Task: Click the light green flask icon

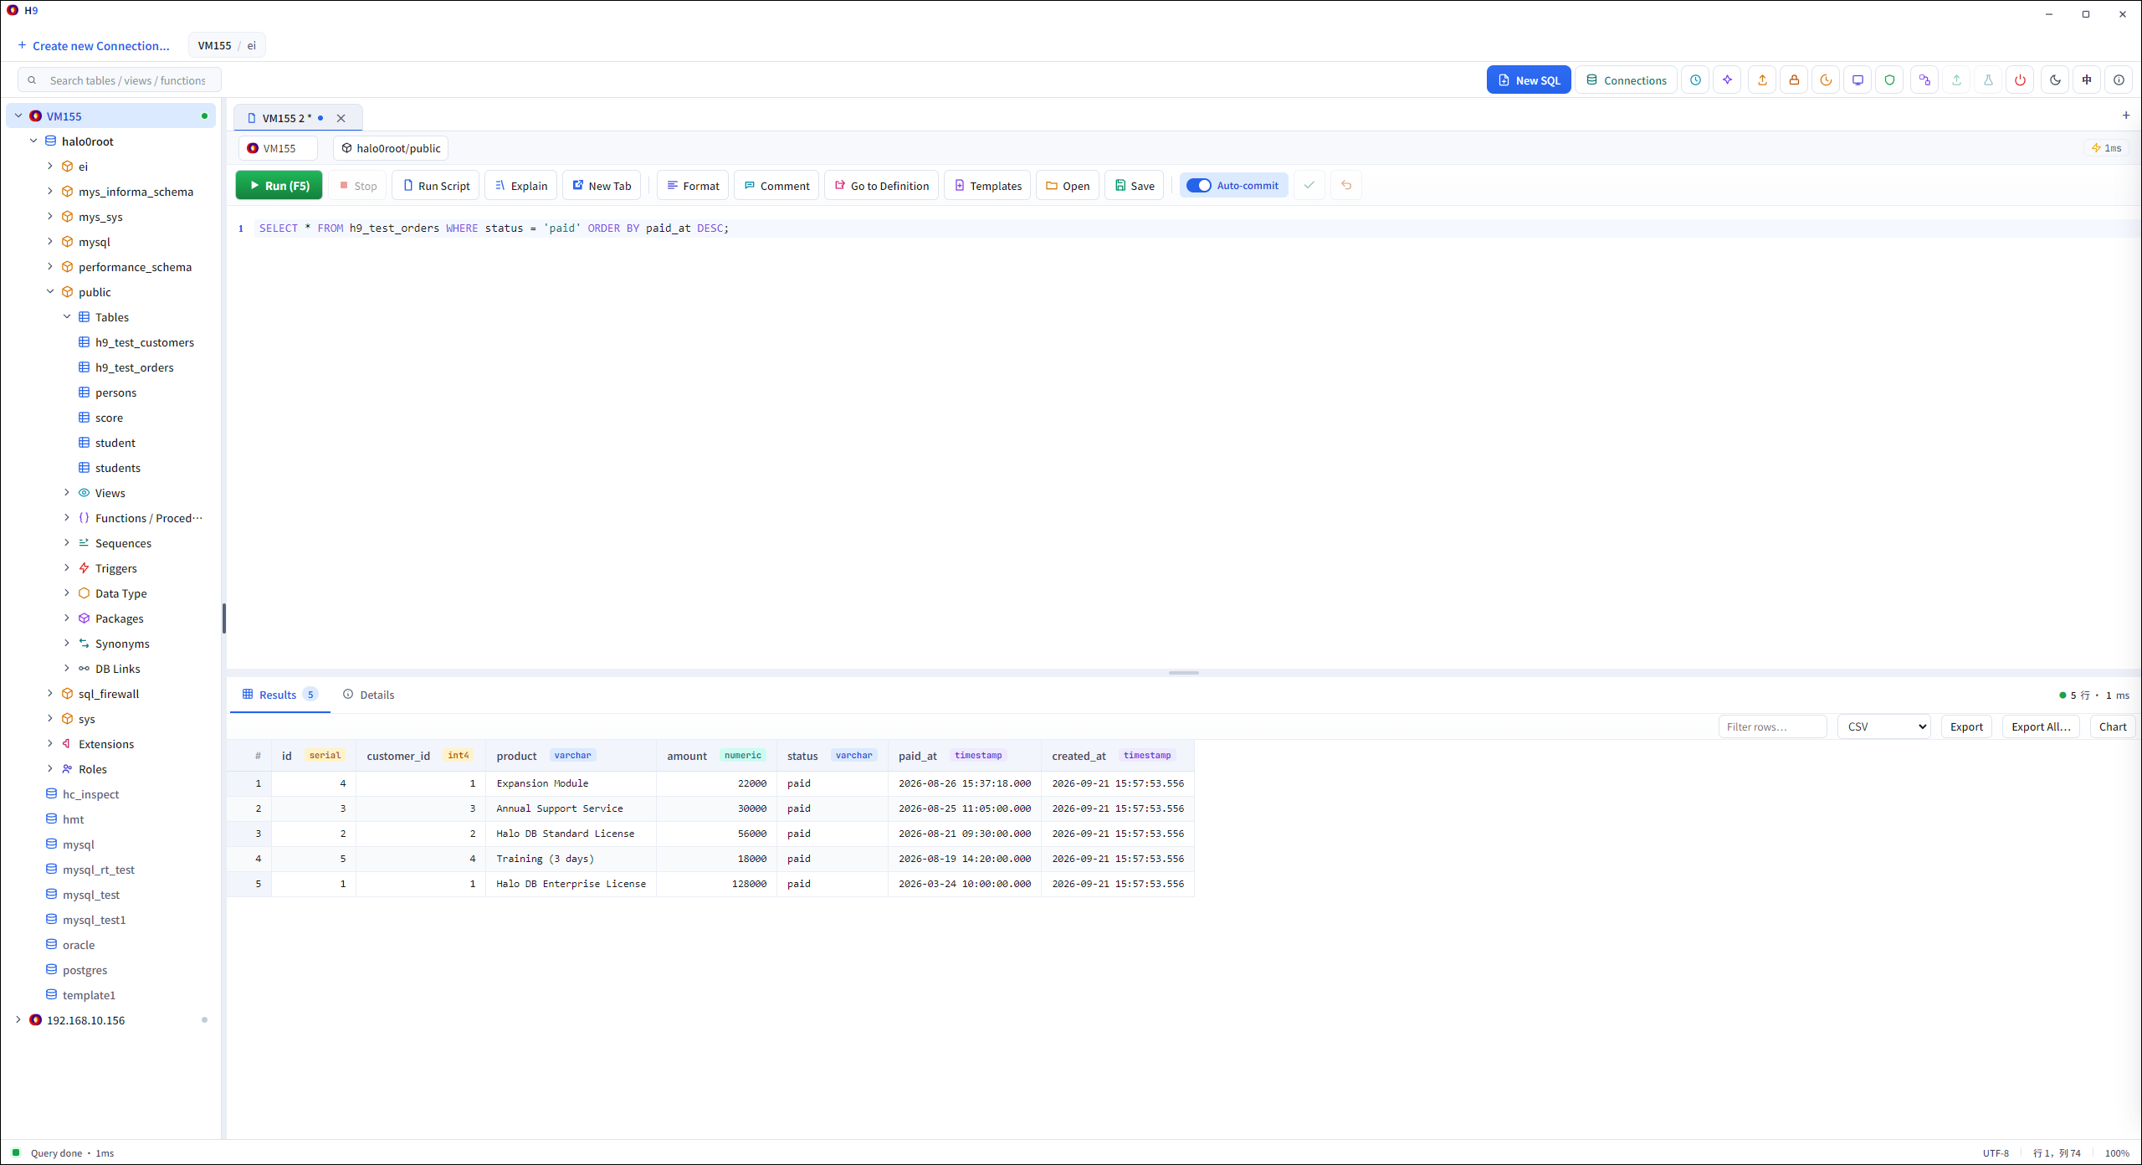Action: 1988,80
